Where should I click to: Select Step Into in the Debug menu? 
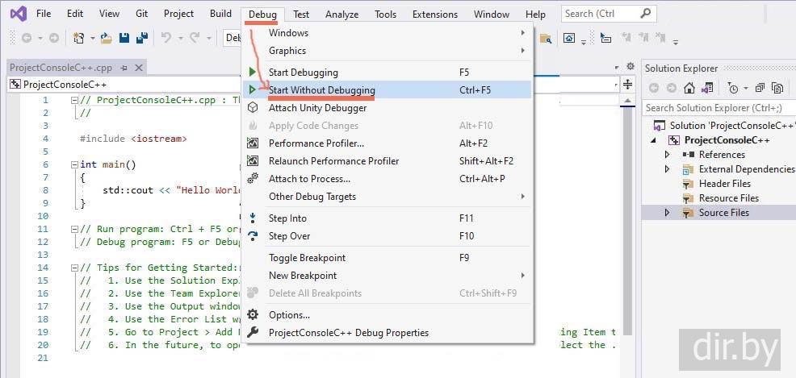point(388,218)
